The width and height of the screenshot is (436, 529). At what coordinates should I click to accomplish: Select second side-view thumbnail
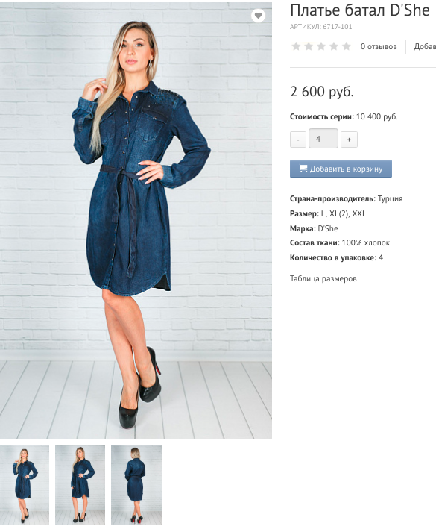[x=80, y=485]
